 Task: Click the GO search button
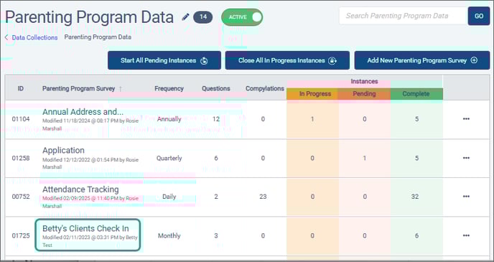(x=478, y=16)
